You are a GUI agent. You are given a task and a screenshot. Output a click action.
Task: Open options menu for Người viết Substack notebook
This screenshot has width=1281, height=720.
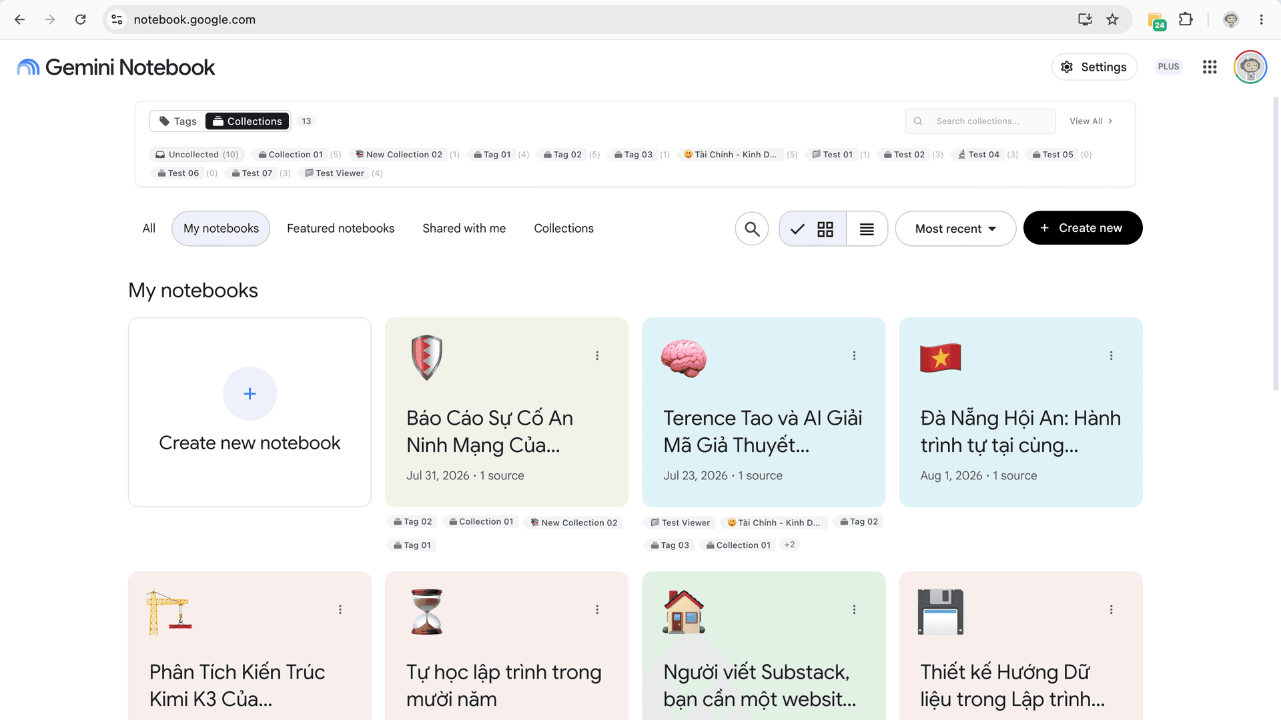[x=854, y=610]
